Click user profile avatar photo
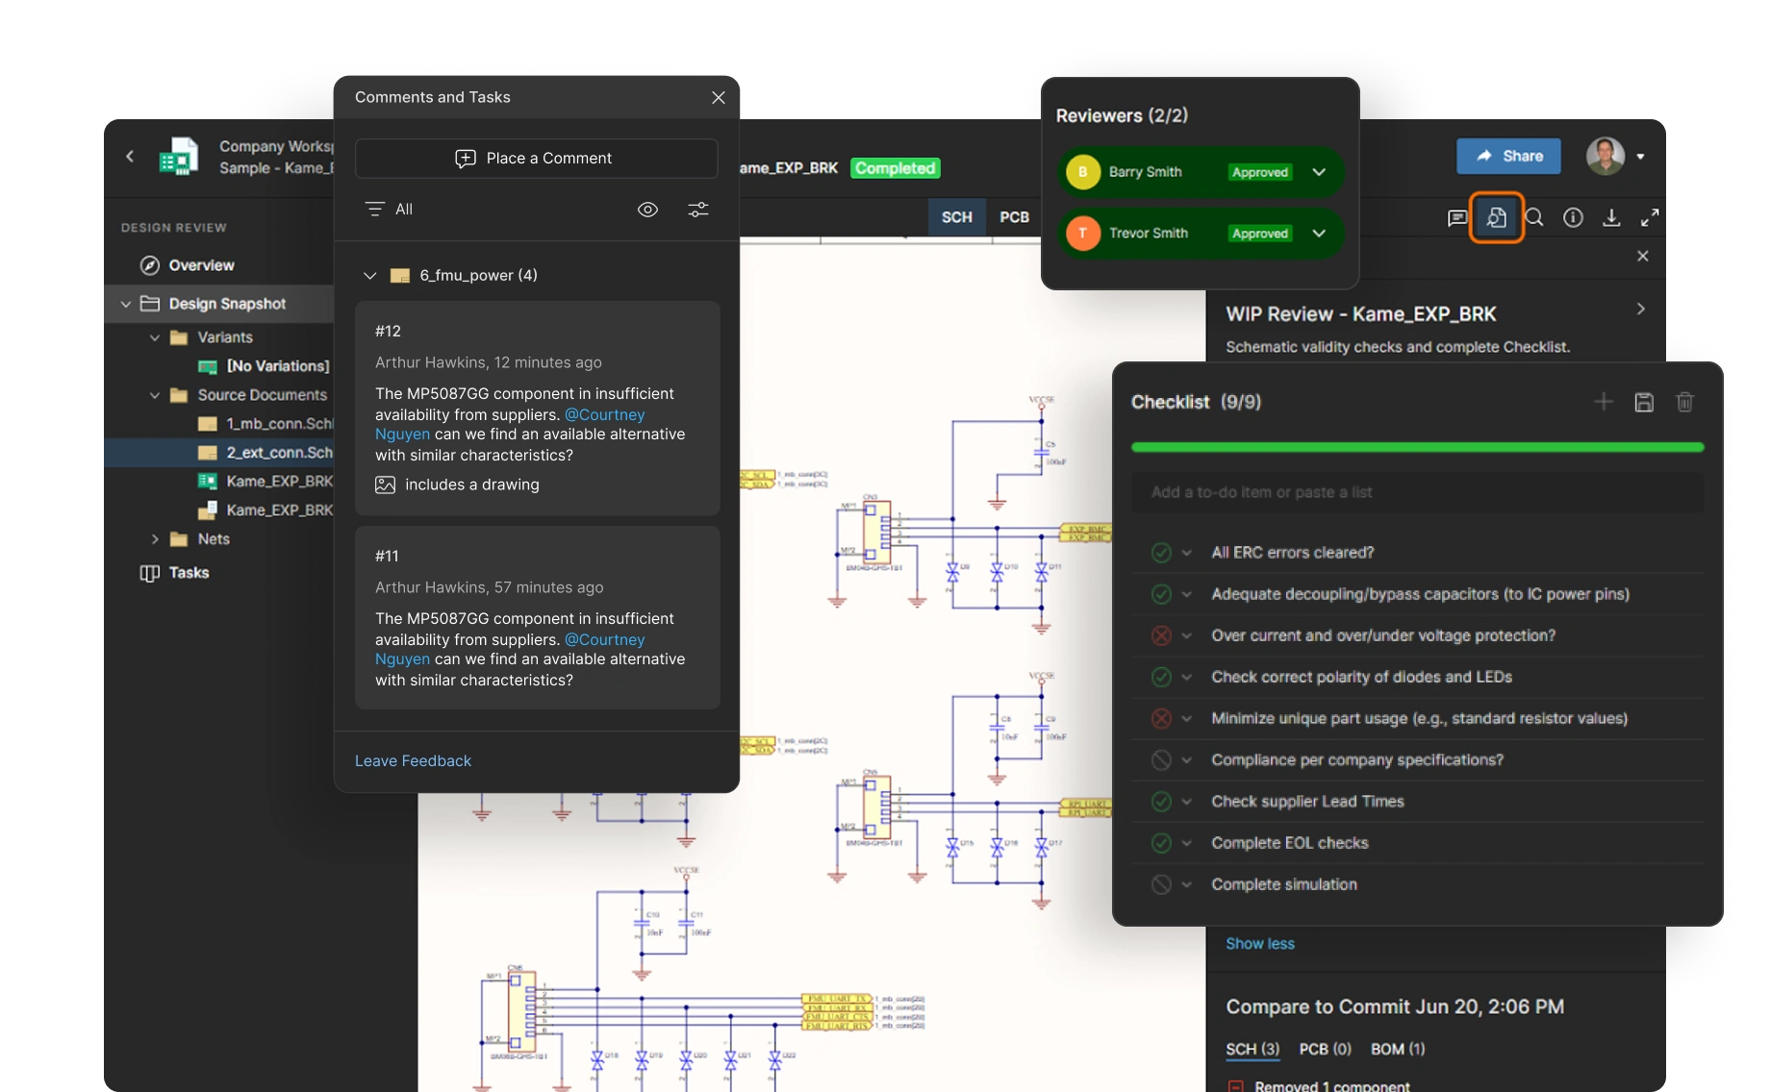Screen dimensions: 1770x1092 [x=1605, y=156]
